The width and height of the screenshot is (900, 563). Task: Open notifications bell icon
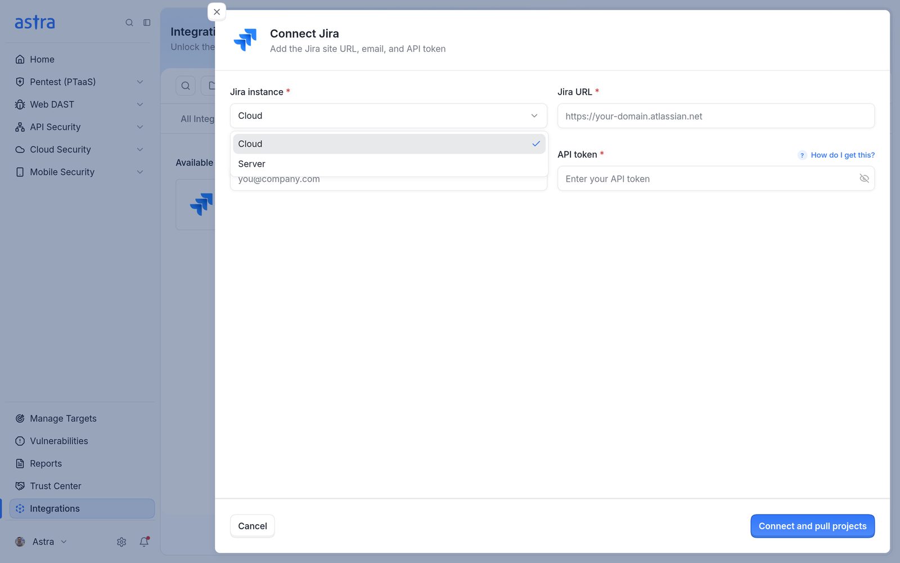click(144, 542)
